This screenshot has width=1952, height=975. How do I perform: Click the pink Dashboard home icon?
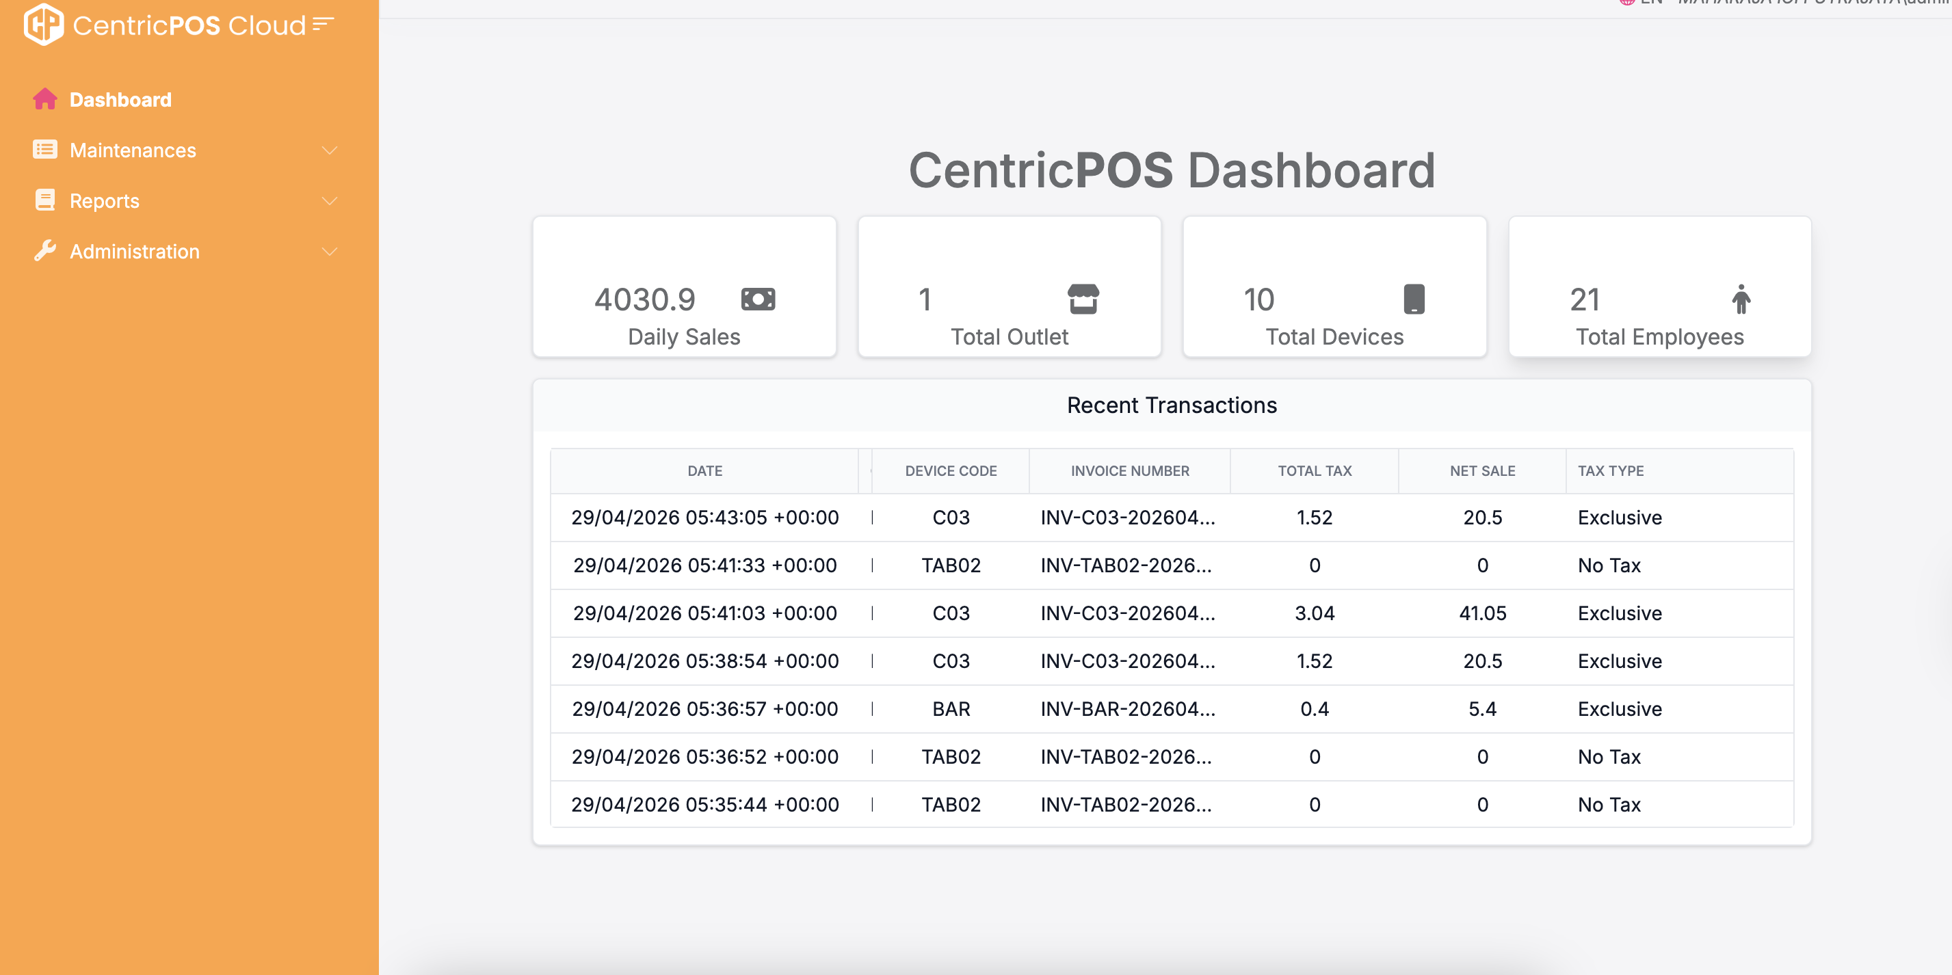point(44,99)
